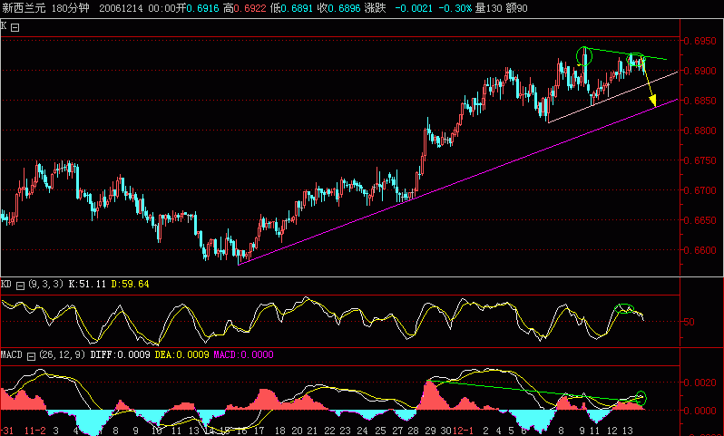Click the MACD parameters (26,12,9)
This screenshot has width=724, height=436.
pyautogui.click(x=63, y=354)
